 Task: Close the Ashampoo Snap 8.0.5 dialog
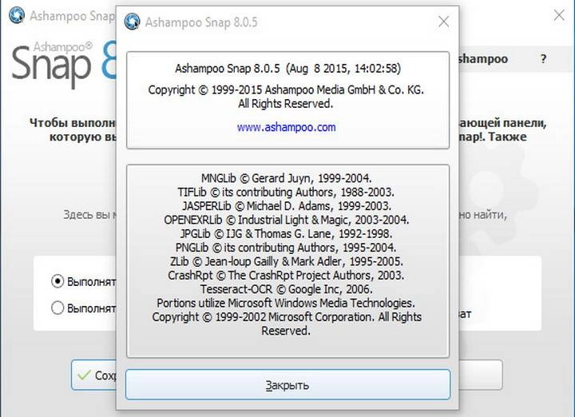coord(444,22)
